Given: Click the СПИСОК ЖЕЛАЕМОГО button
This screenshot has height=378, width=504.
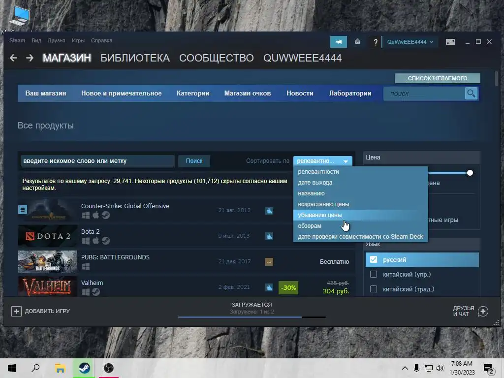Looking at the screenshot, I should tap(438, 78).
